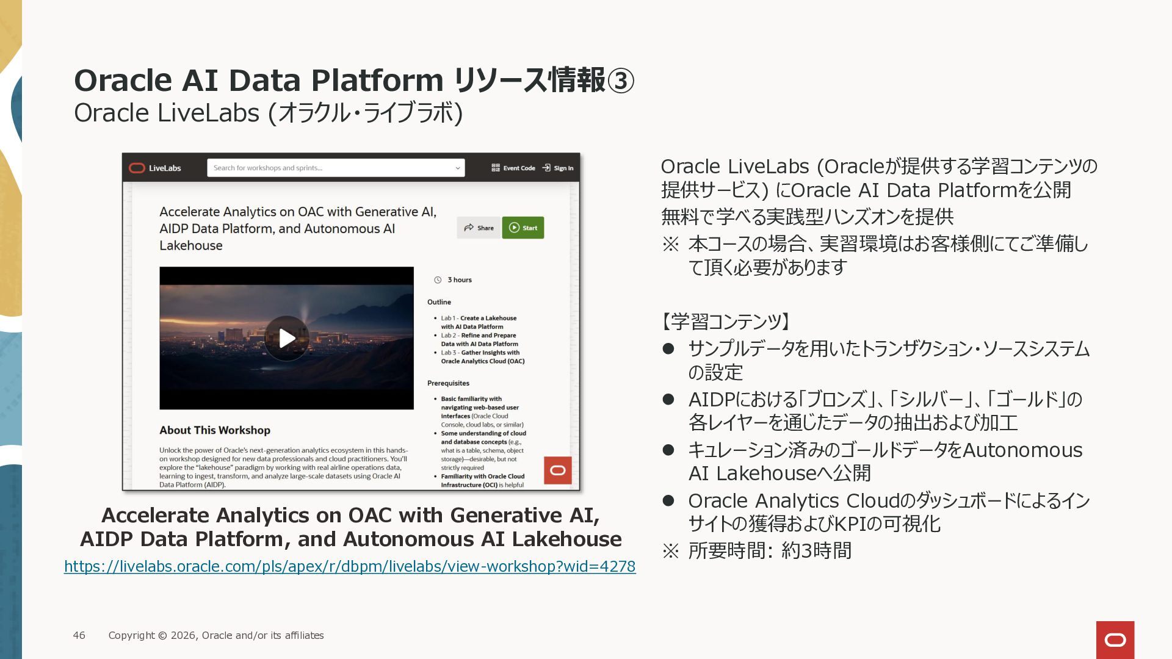This screenshot has height=659, width=1172.
Task: Click the Event Code menu item
Action: point(519,168)
